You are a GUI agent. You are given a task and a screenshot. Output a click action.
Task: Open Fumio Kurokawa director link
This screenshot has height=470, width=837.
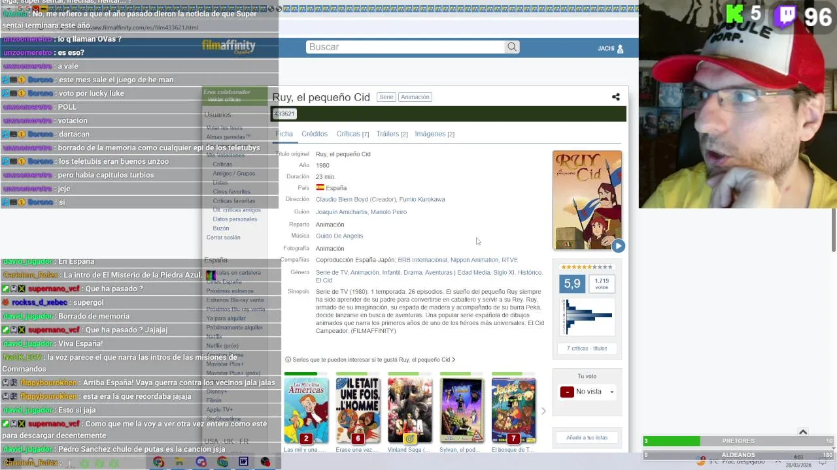(x=422, y=200)
